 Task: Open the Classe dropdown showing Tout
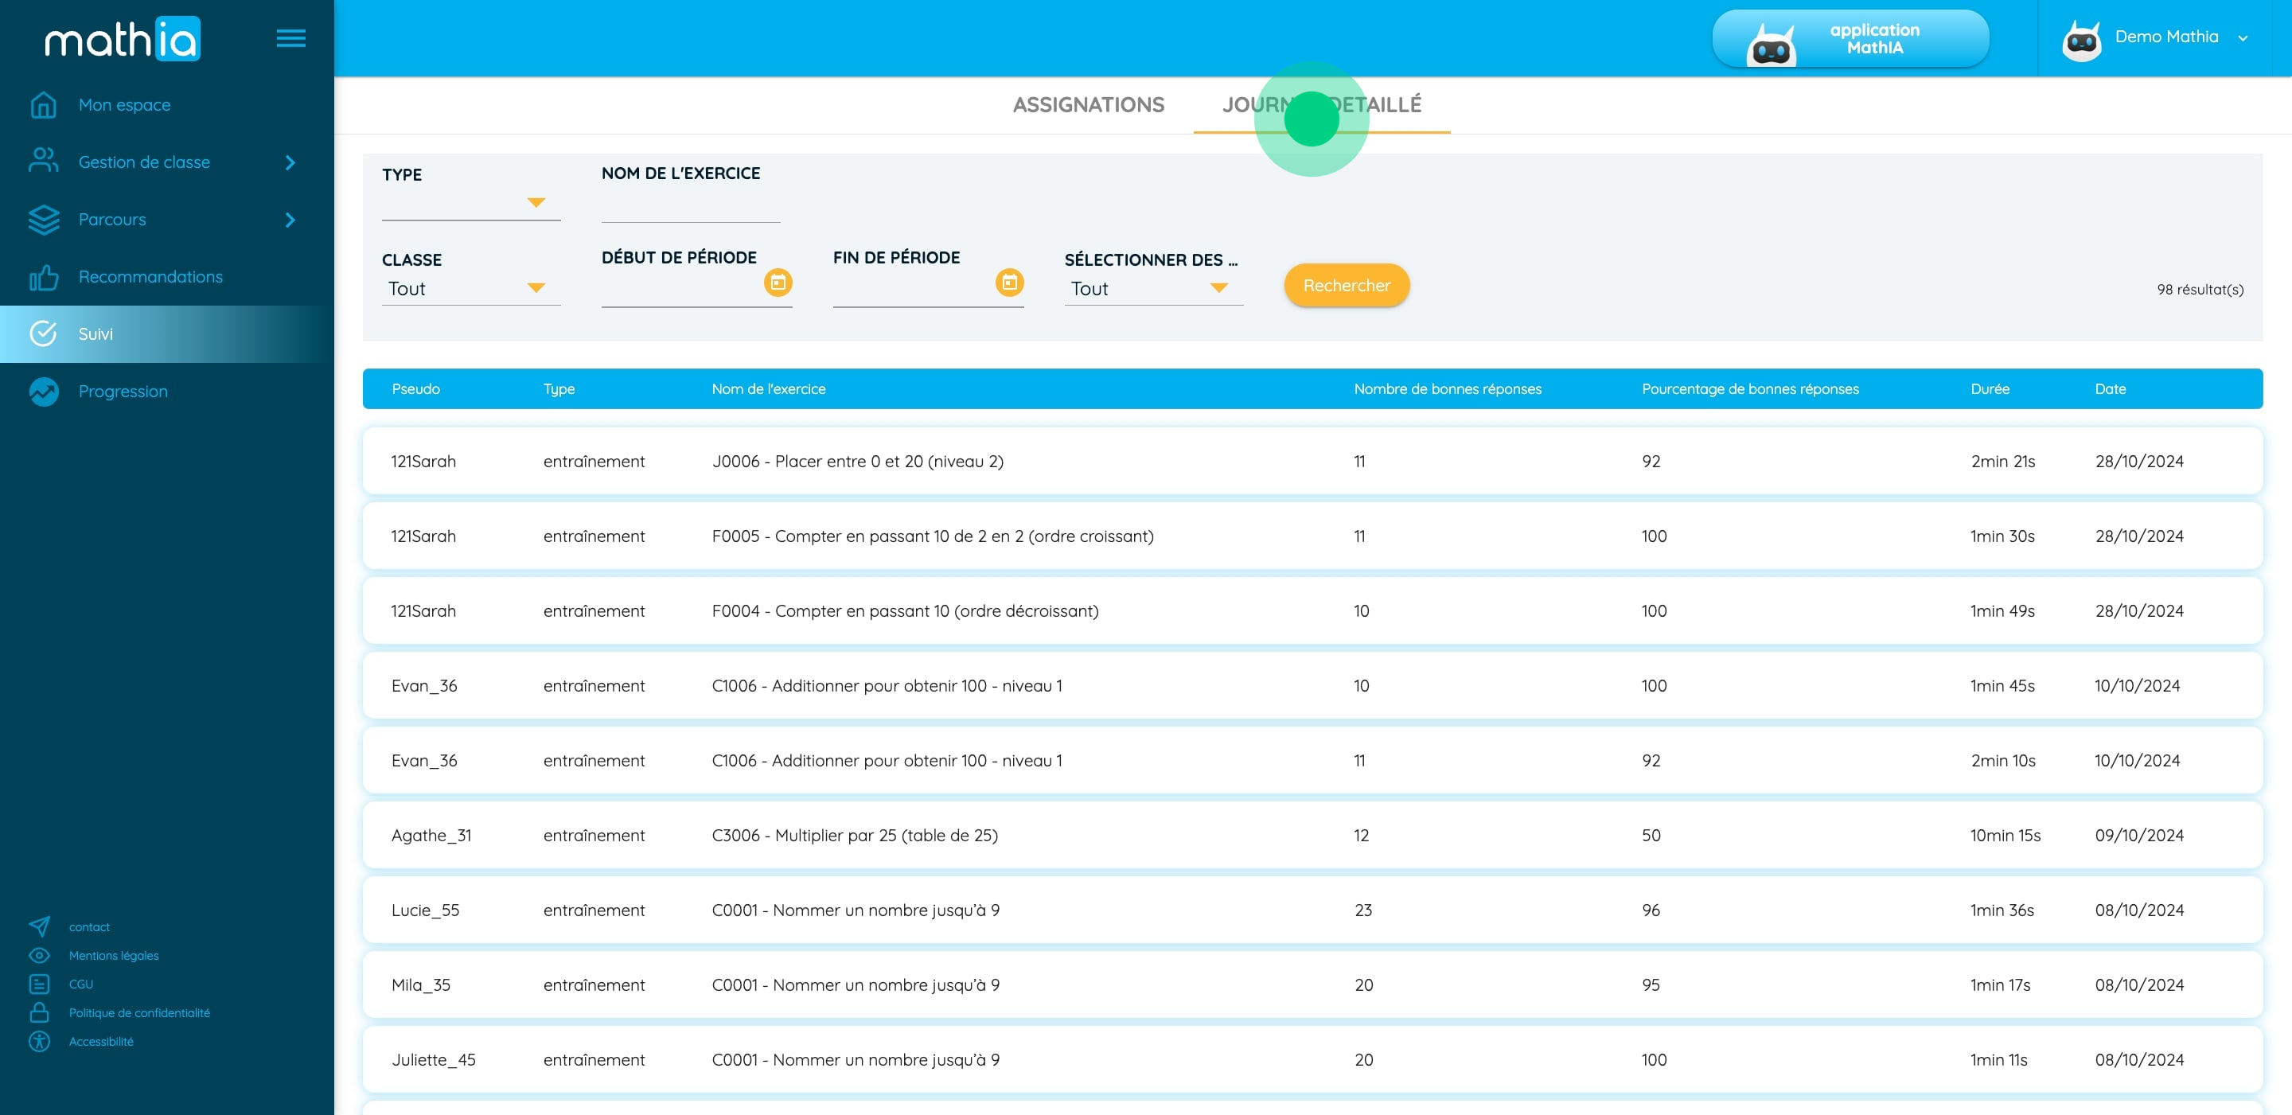pos(470,288)
